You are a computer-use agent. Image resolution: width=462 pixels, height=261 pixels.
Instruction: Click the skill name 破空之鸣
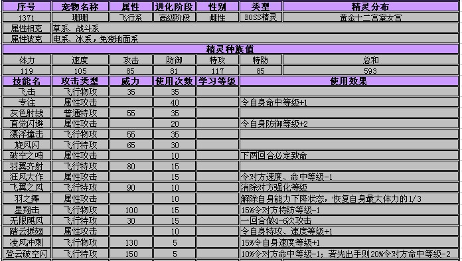click(27, 155)
